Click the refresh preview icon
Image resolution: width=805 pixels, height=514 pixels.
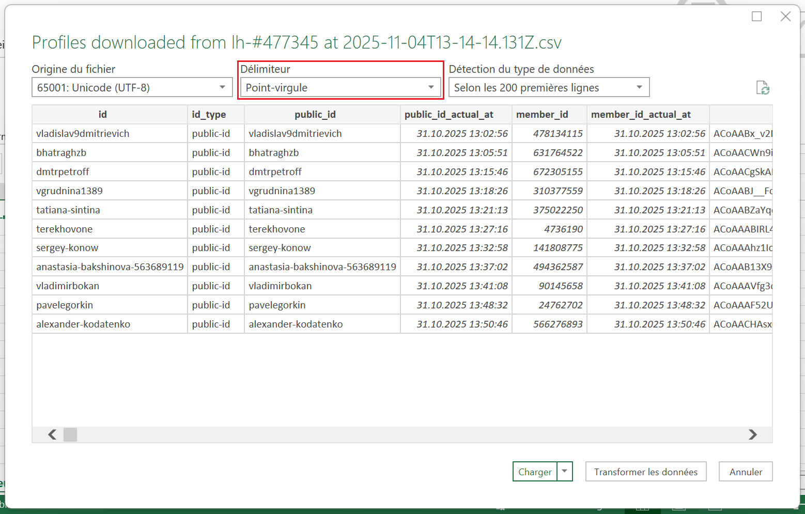coord(763,88)
